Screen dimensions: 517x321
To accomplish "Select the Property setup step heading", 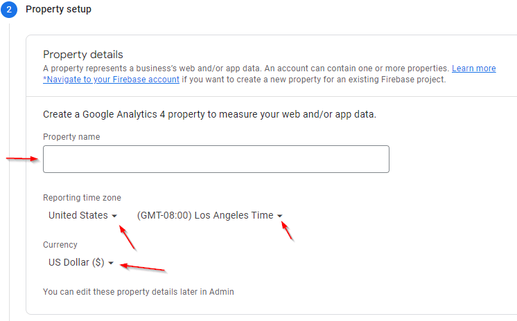I will tap(58, 10).
